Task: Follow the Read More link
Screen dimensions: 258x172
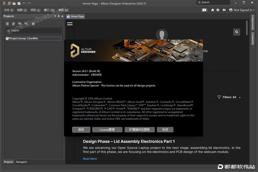Action: click(90, 159)
